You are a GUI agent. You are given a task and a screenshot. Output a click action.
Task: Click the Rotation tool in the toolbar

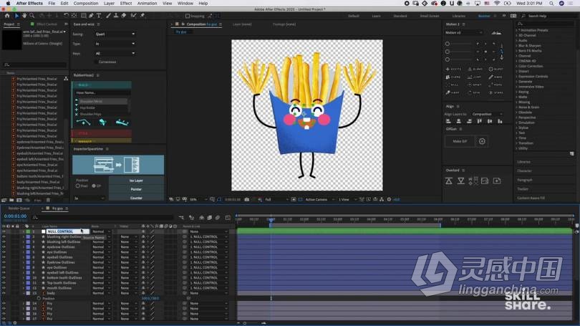66,16
